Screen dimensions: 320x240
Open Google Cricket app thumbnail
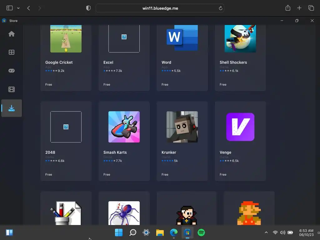(66, 39)
